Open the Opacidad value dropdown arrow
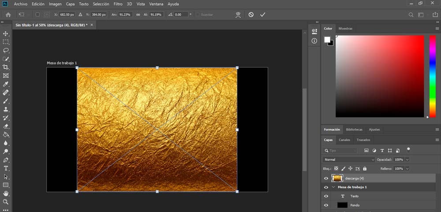The image size is (441, 212). pyautogui.click(x=407, y=159)
